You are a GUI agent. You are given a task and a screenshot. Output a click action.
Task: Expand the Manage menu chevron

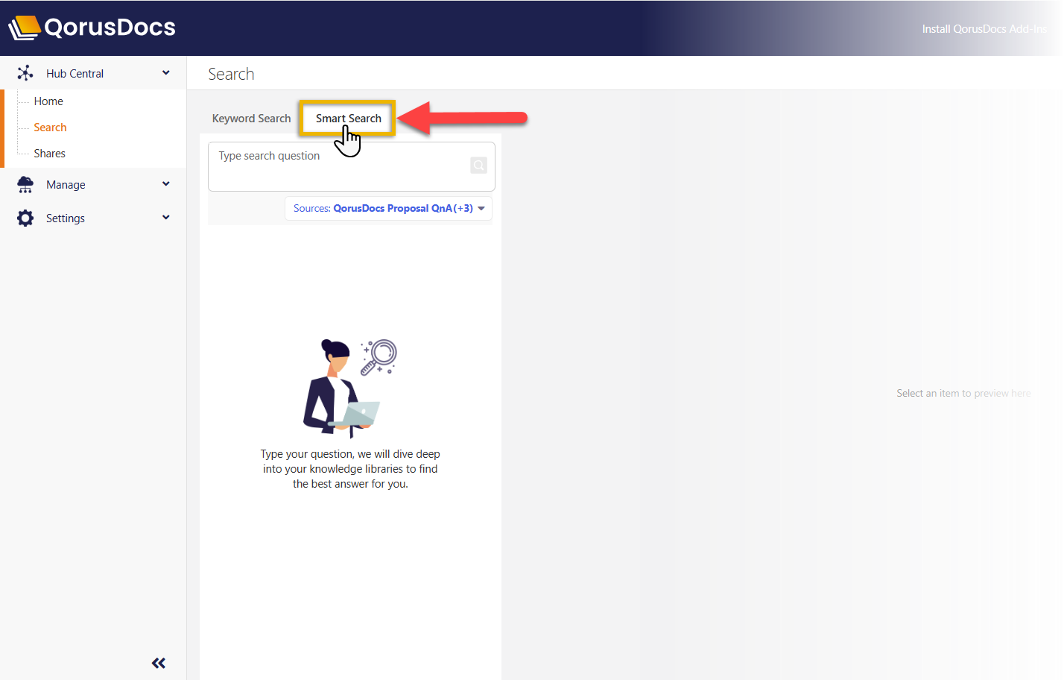(x=166, y=184)
